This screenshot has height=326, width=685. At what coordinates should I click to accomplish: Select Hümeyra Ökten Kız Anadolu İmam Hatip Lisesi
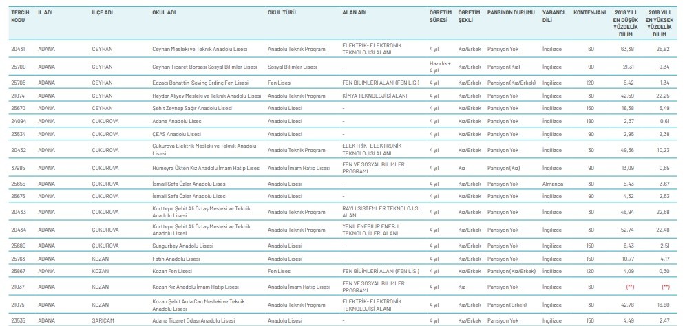click(x=206, y=167)
